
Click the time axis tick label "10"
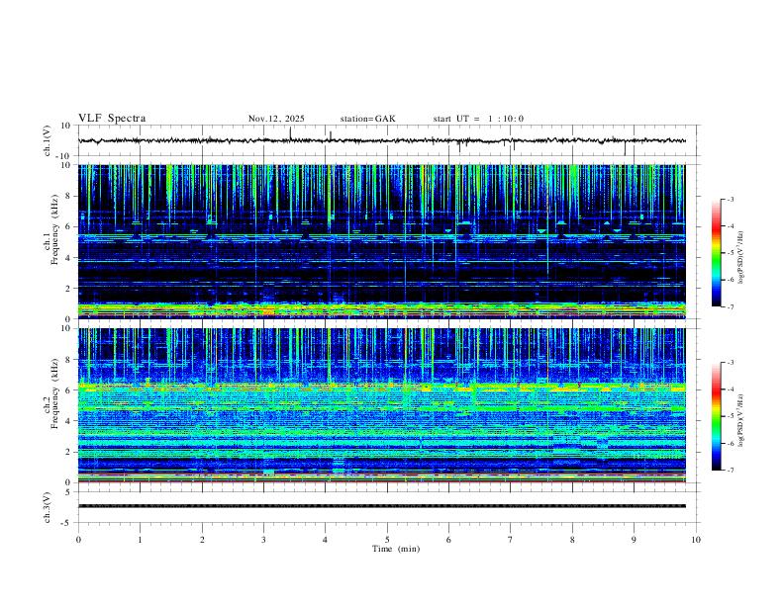(x=696, y=540)
